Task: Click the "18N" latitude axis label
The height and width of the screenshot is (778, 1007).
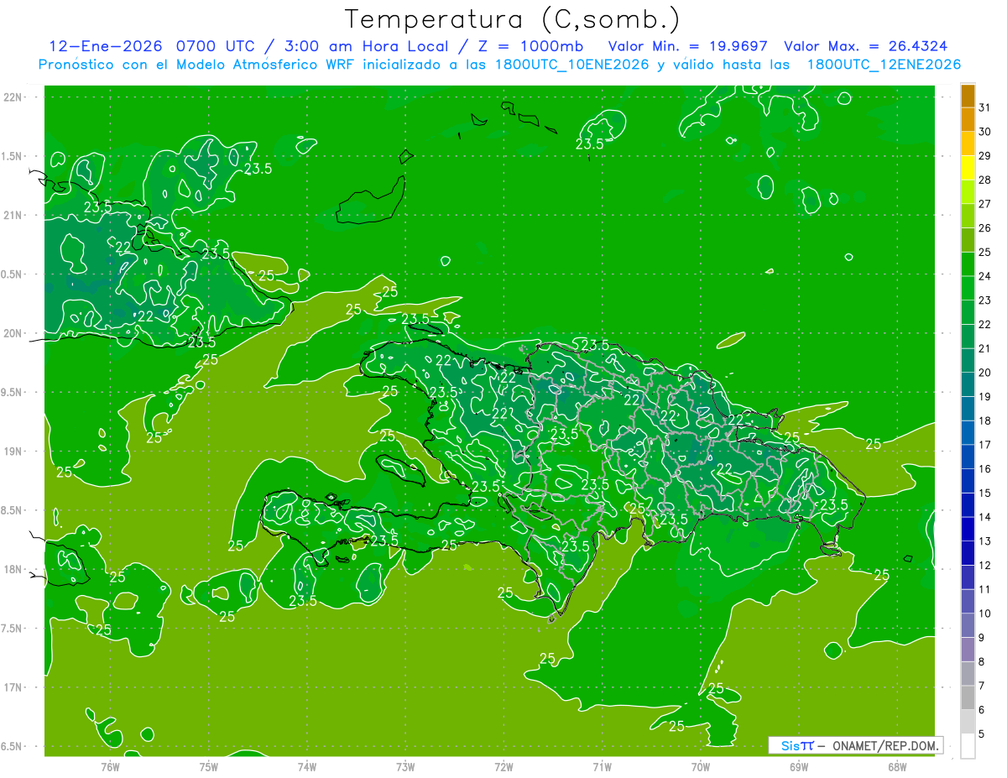Action: [x=13, y=570]
